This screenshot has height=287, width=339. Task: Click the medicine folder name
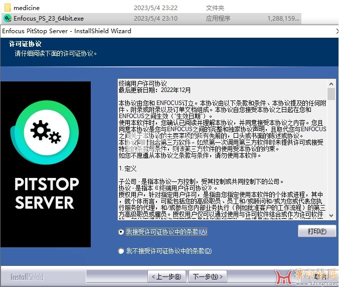point(27,8)
